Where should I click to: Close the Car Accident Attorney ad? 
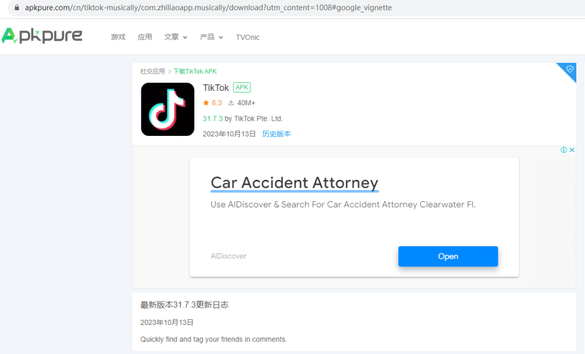pyautogui.click(x=571, y=150)
